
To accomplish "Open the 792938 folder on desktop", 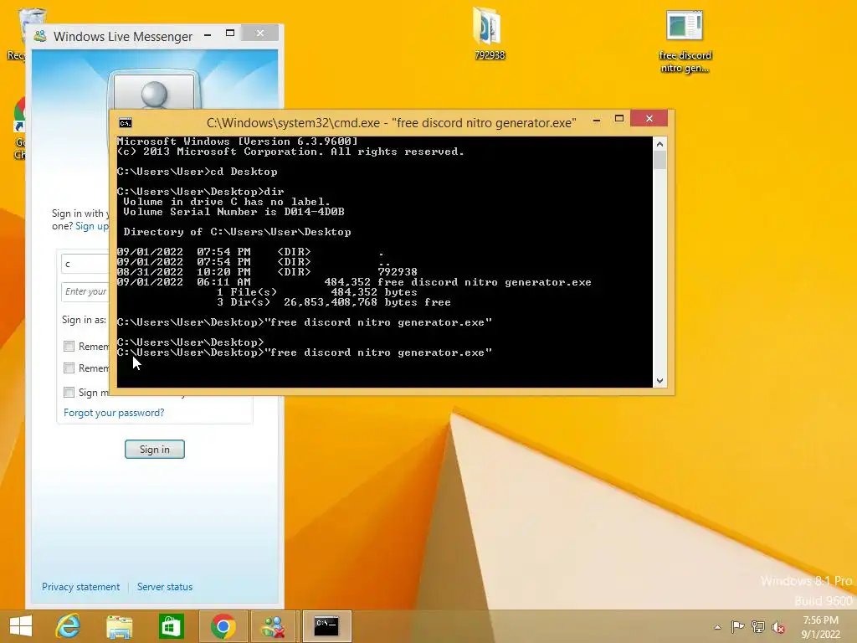I will tap(488, 33).
